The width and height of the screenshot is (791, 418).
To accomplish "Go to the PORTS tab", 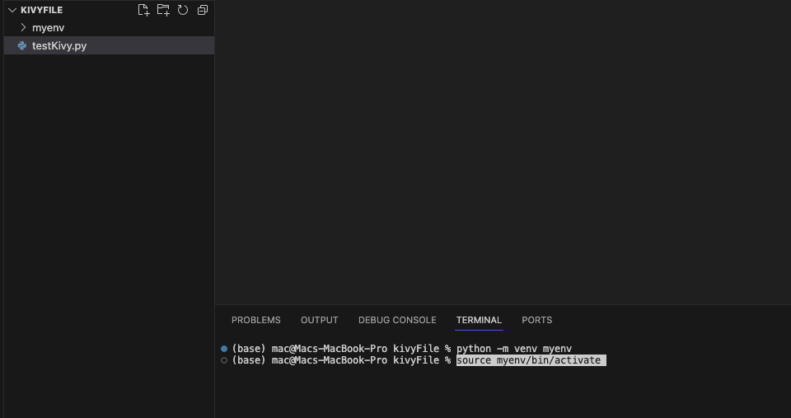I will click(536, 320).
